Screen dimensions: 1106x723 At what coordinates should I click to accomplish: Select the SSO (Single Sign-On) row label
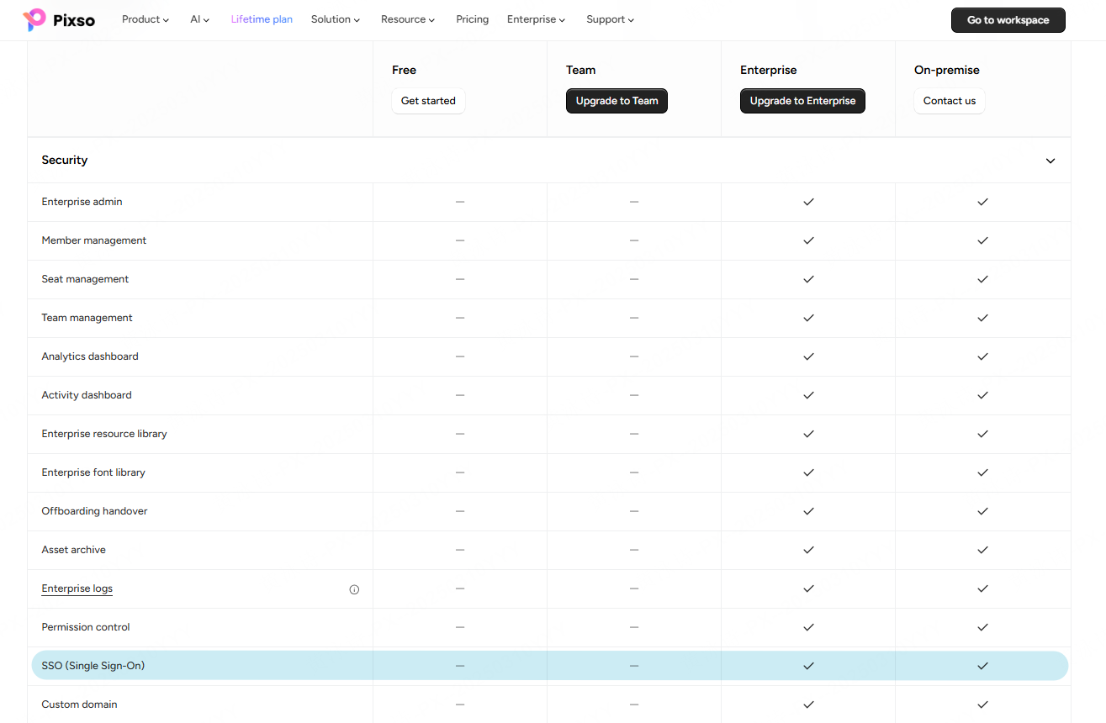tap(93, 666)
